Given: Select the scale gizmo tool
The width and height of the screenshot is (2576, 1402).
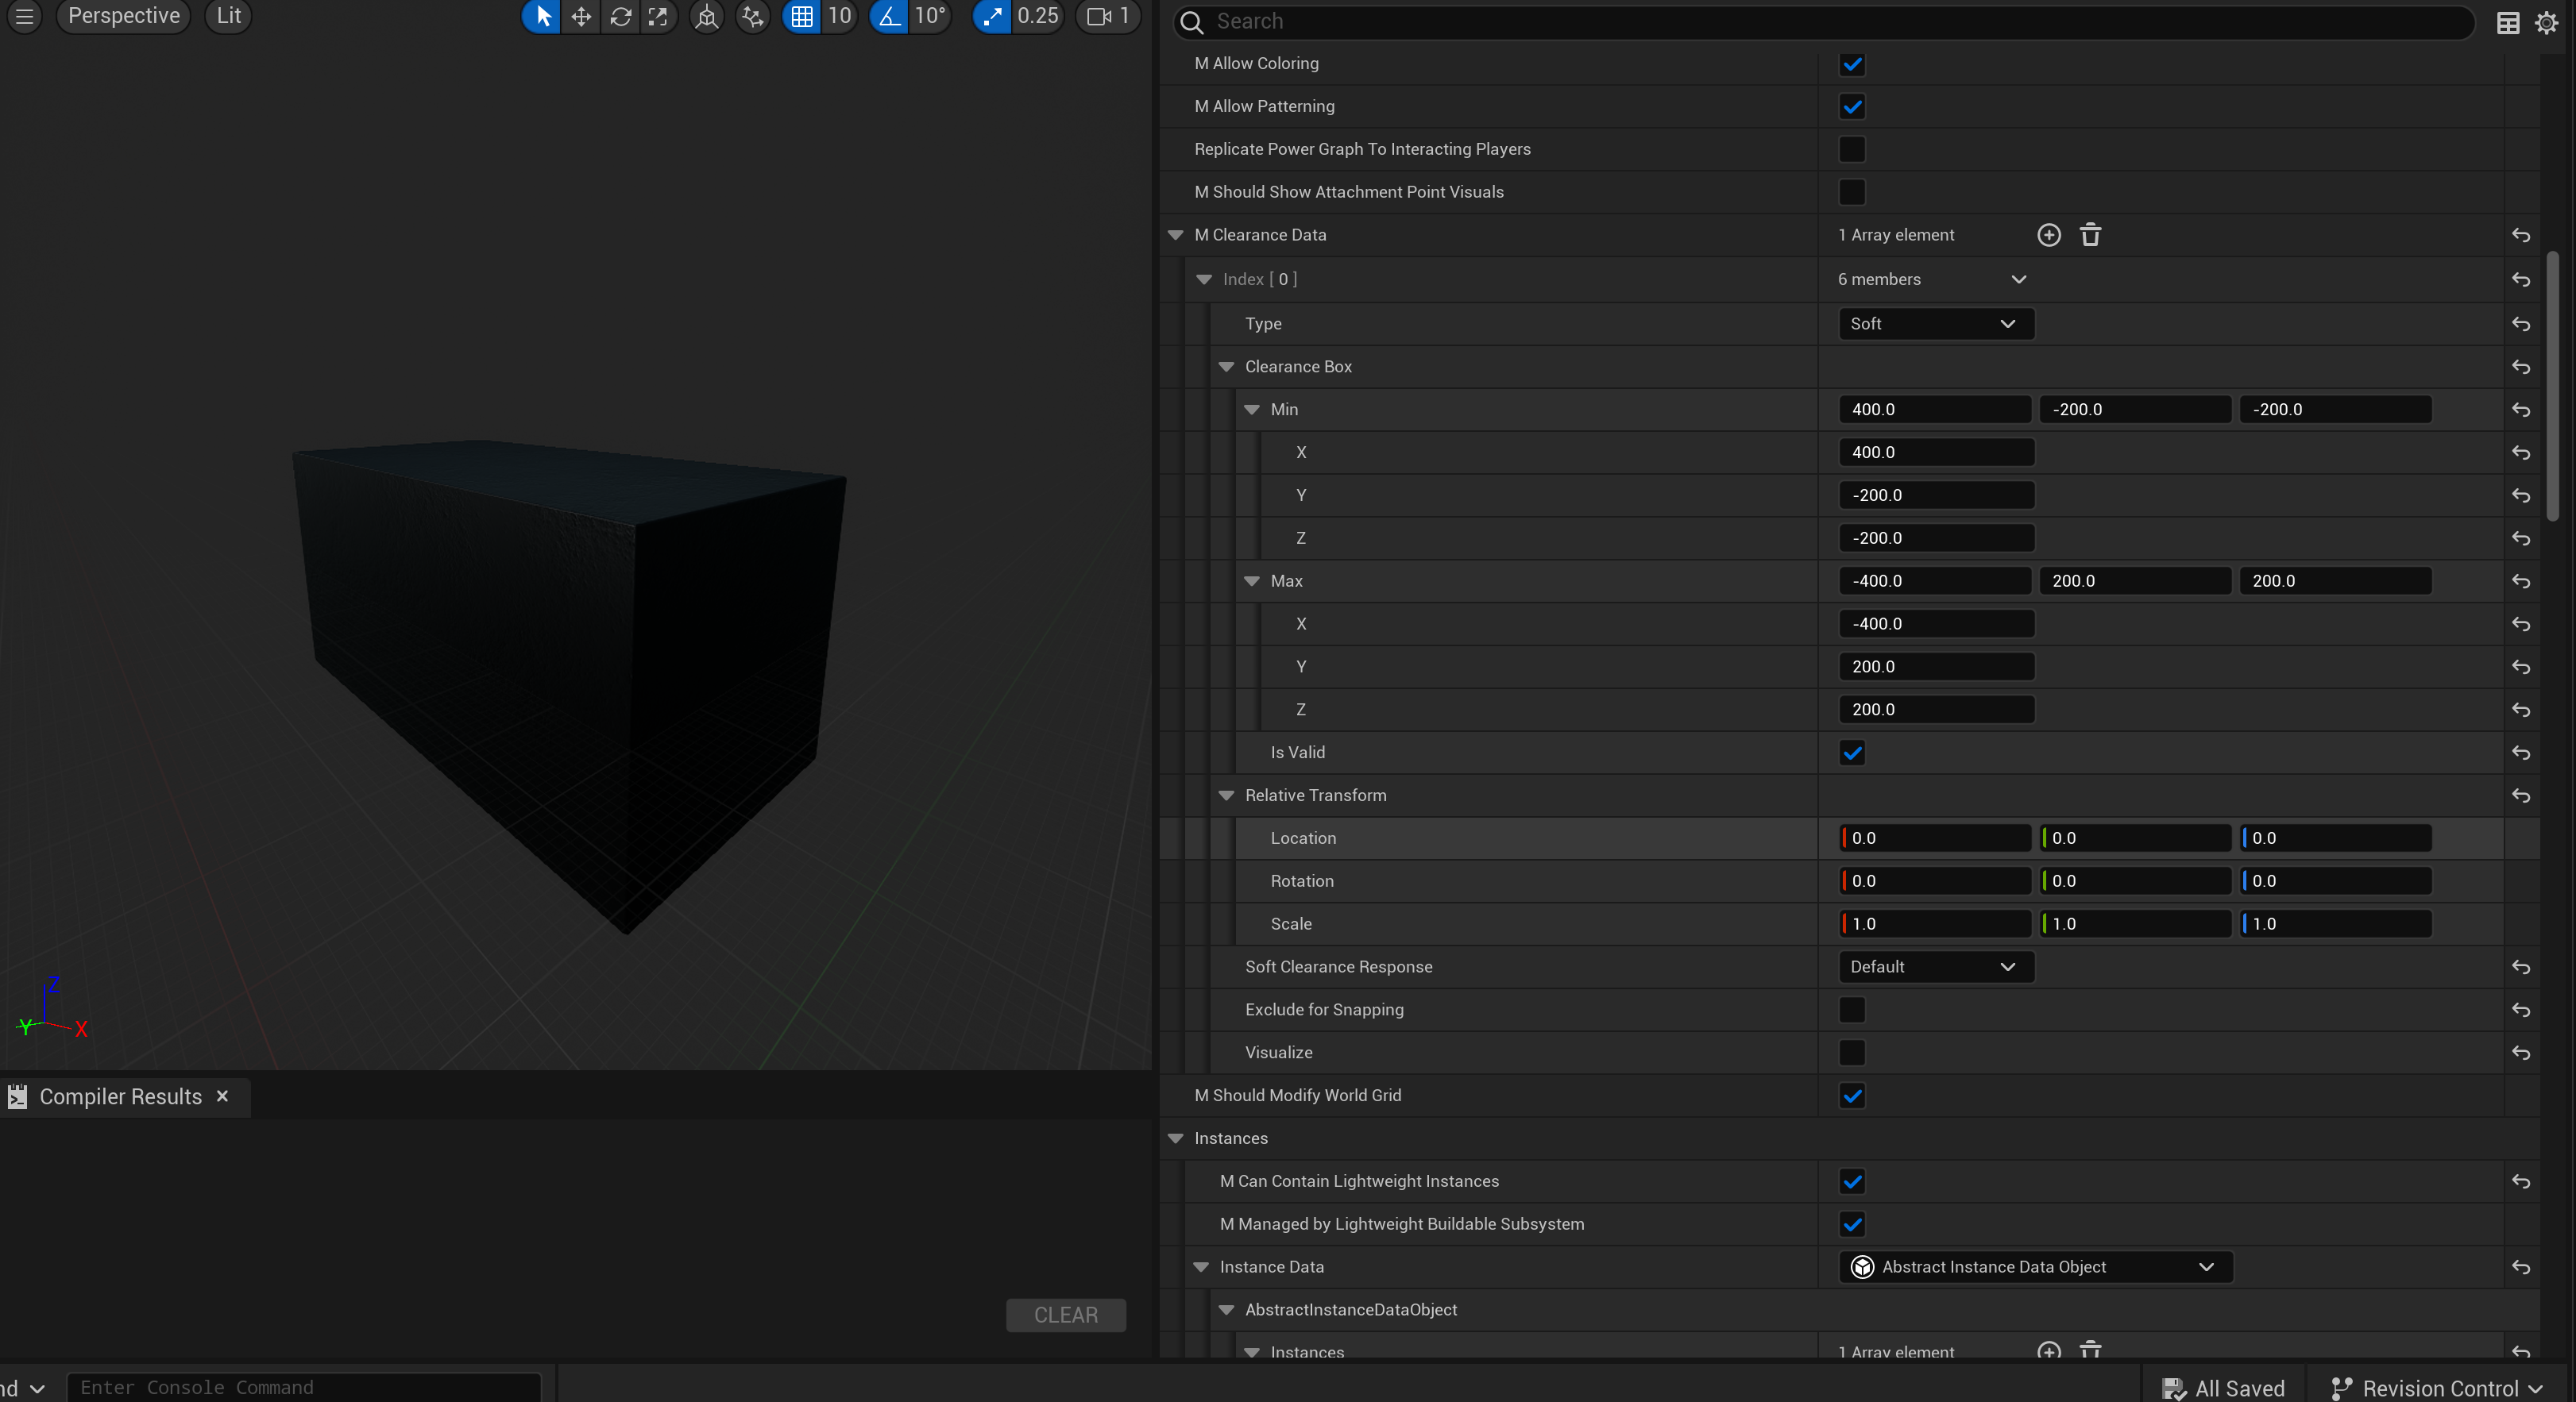Looking at the screenshot, I should coord(658,17).
